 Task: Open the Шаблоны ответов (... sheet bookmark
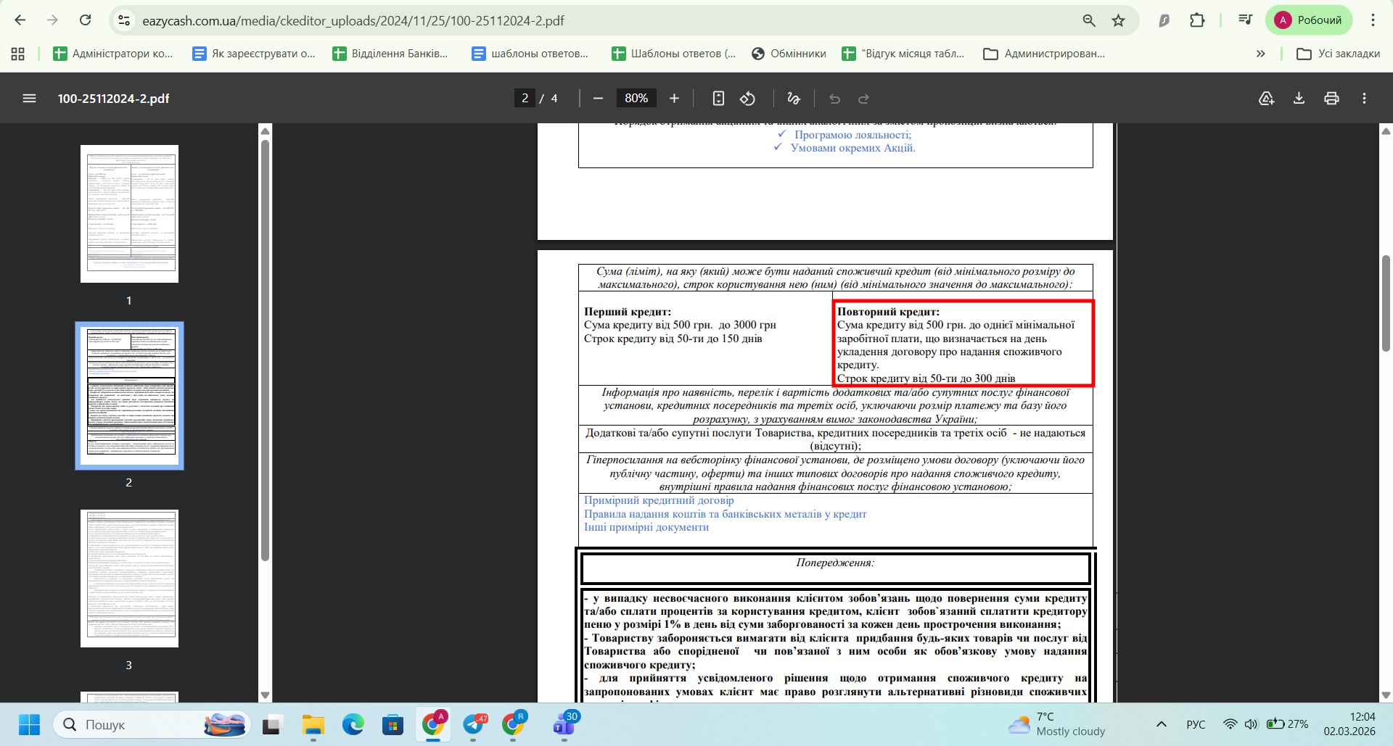click(674, 54)
